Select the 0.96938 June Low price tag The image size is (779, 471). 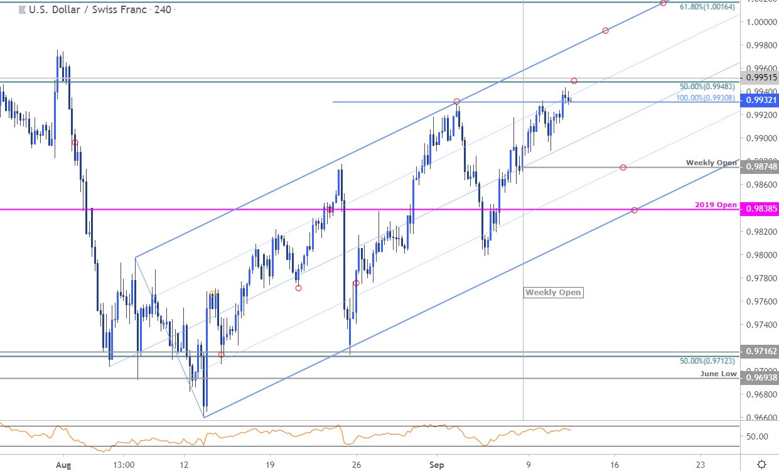(x=759, y=378)
